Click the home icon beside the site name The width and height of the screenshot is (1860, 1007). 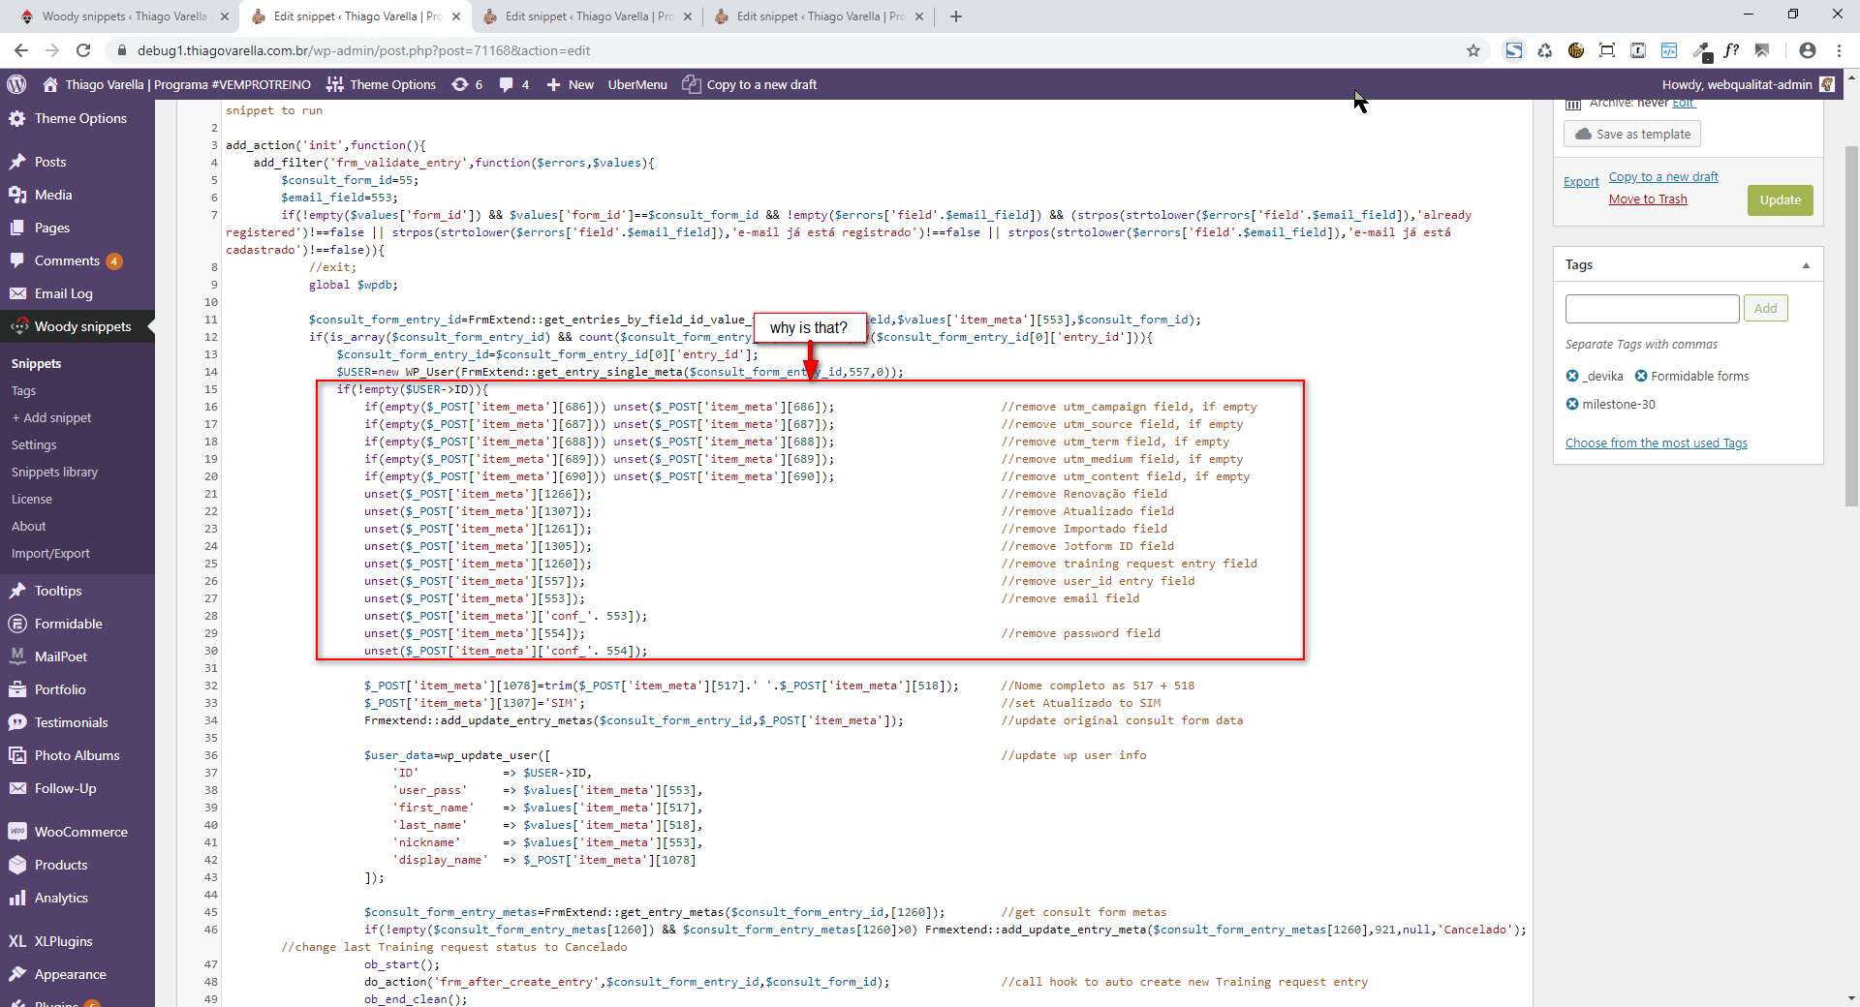[50, 84]
